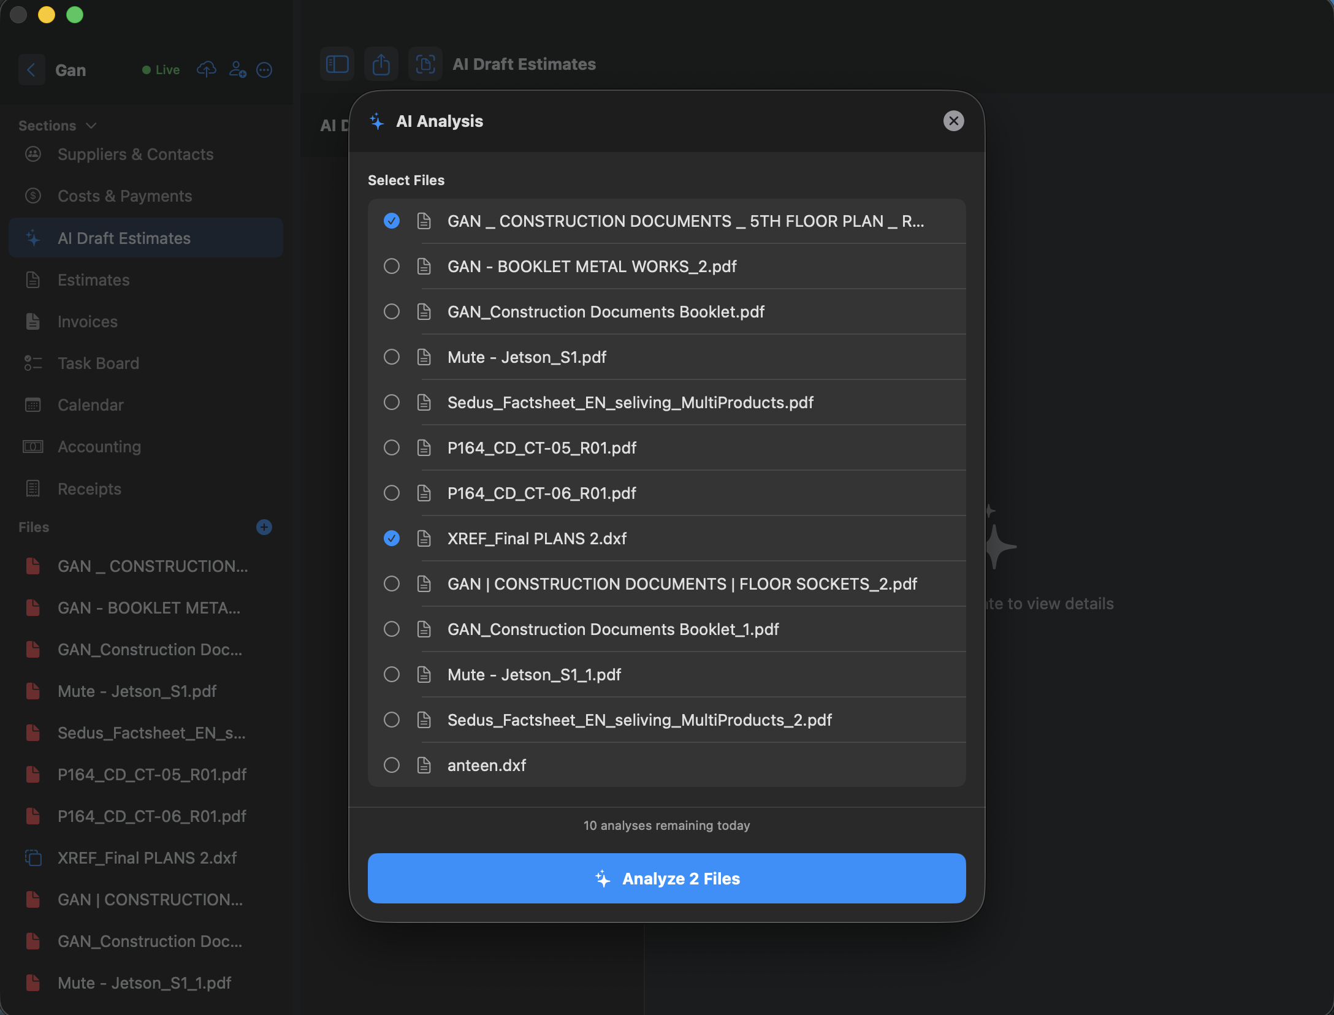
Task: Click the scan document icon in toolbar
Action: 425,64
